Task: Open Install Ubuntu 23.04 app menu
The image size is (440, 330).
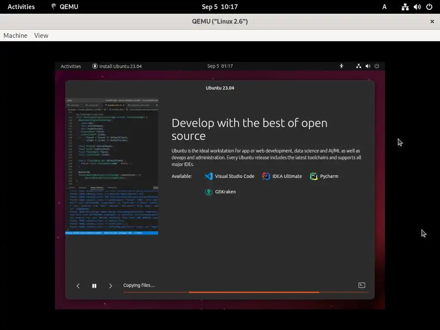Action: 117,66
